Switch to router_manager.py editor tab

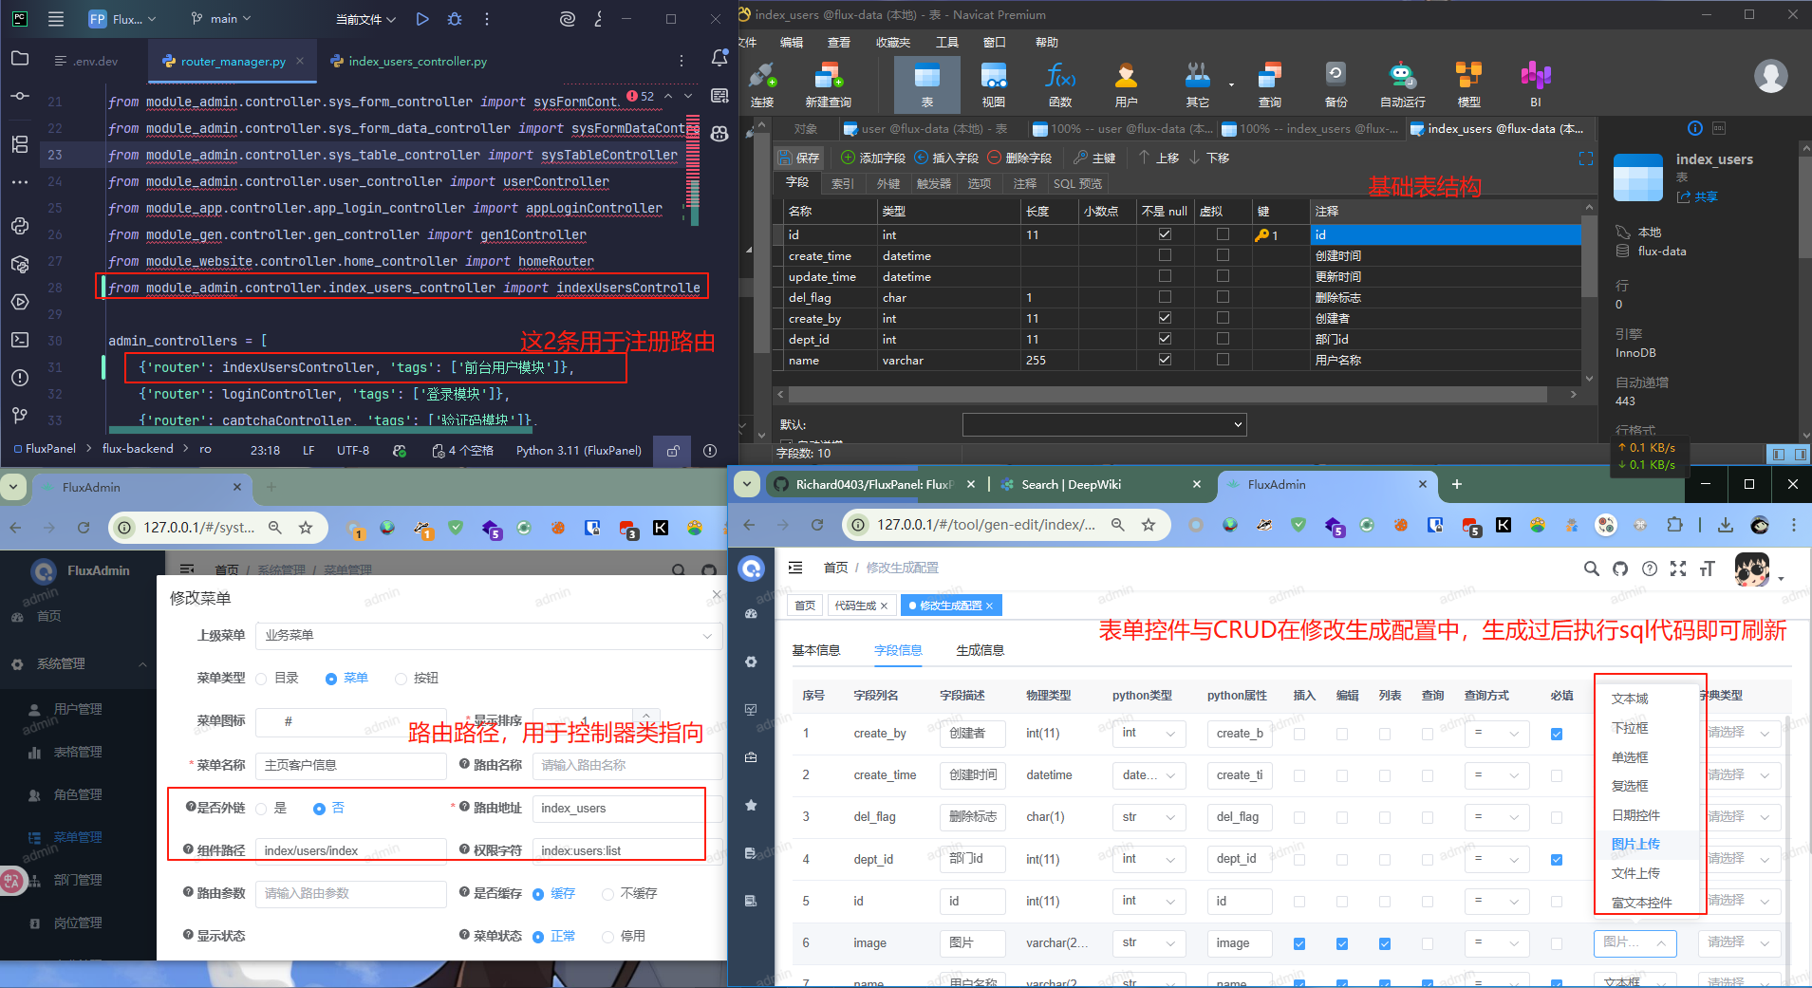(x=233, y=61)
